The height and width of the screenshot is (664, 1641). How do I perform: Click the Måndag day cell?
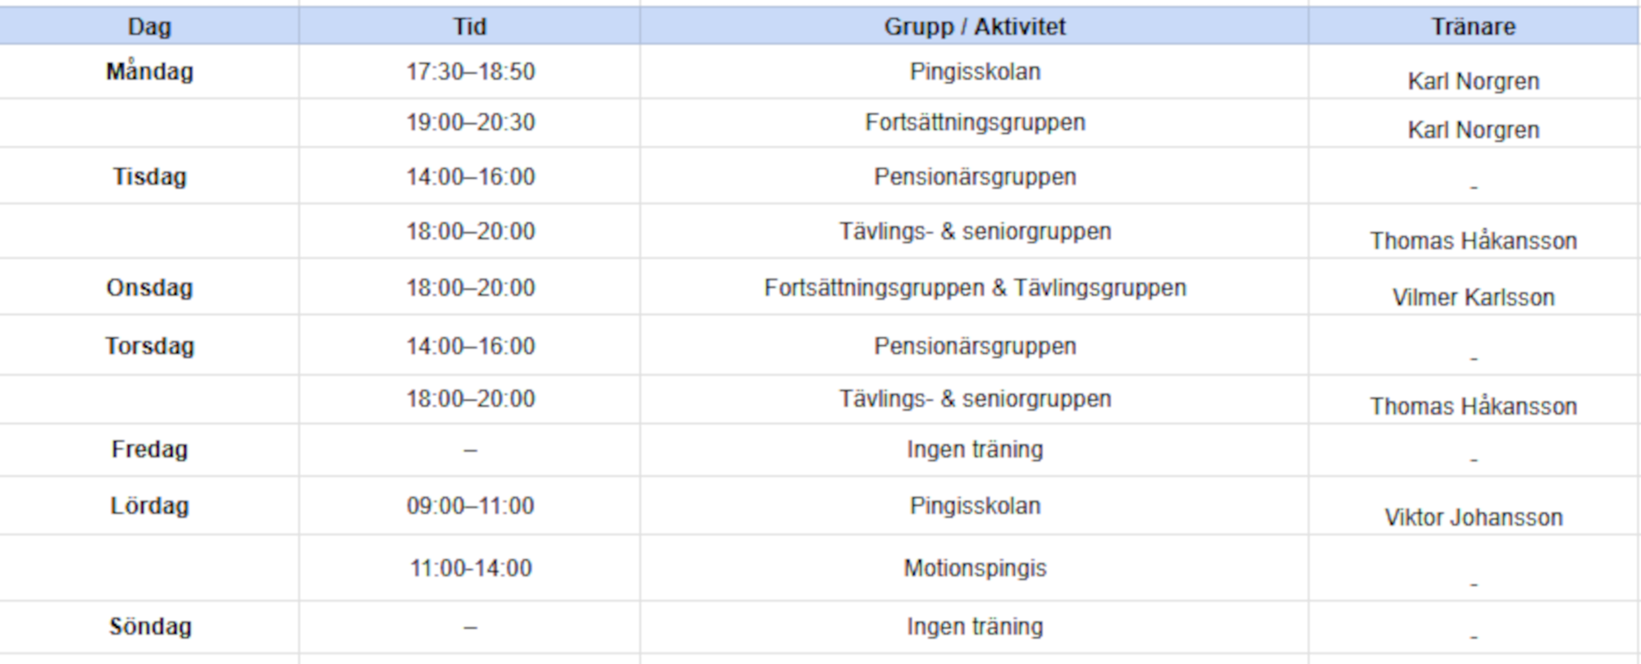149,72
